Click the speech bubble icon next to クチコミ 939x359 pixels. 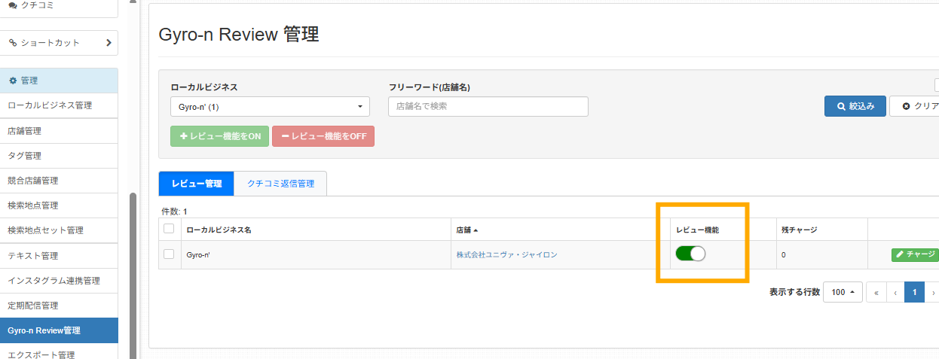(x=13, y=5)
